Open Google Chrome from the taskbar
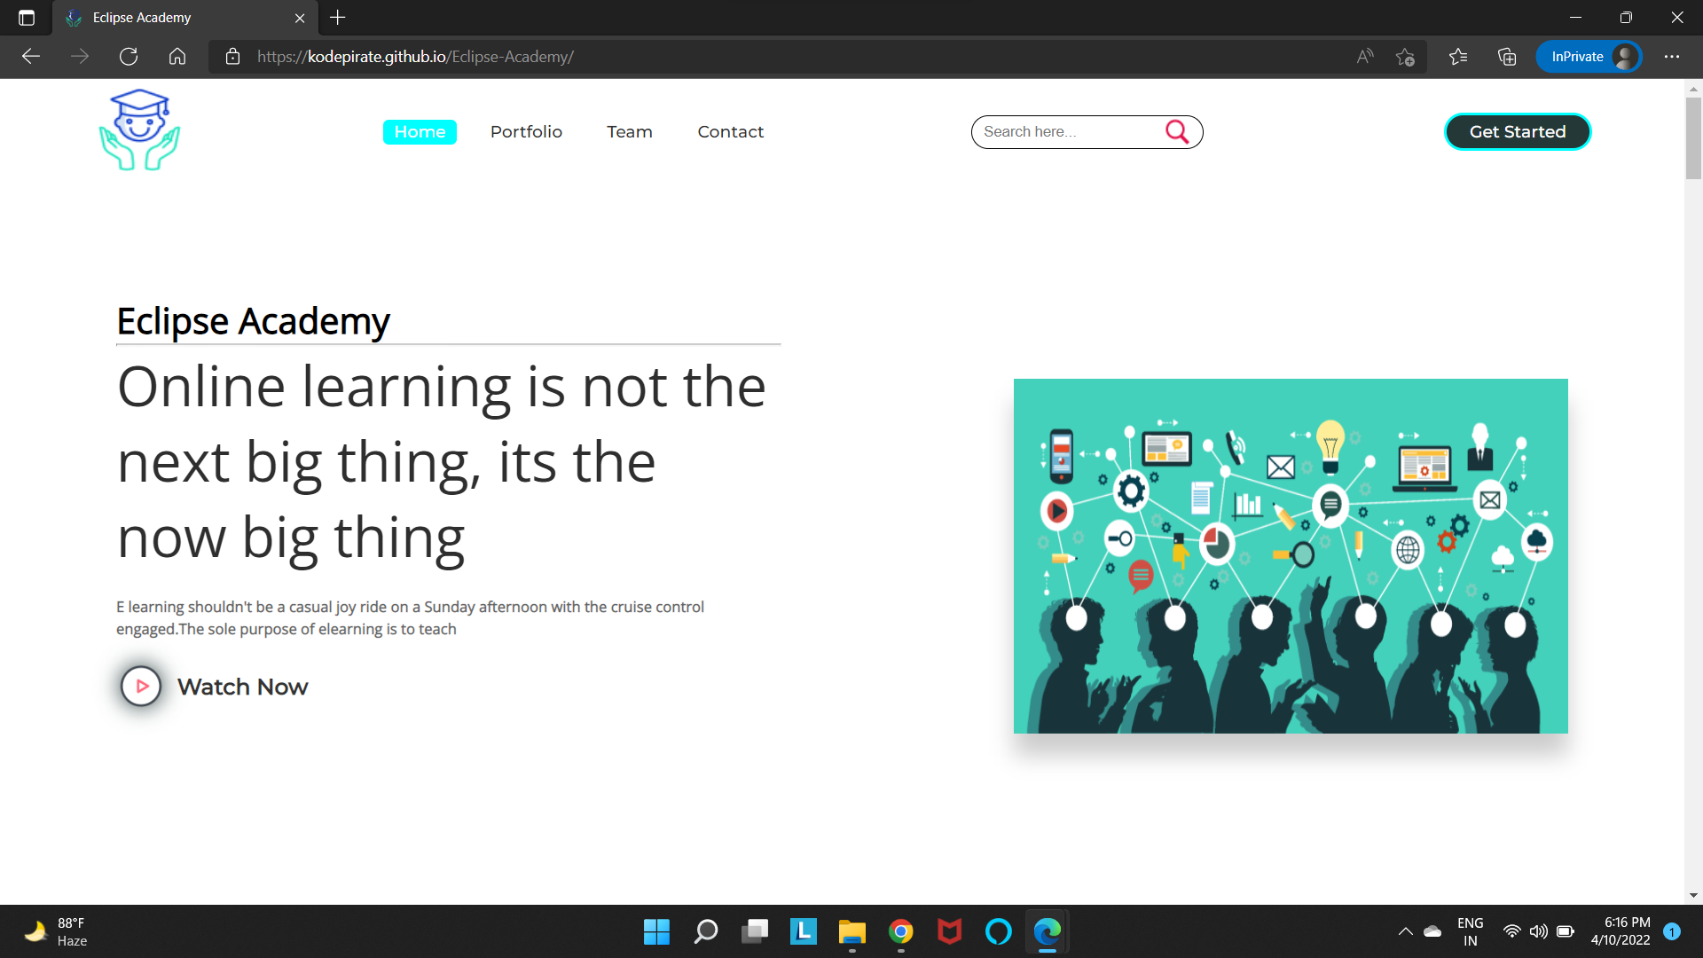 900,931
